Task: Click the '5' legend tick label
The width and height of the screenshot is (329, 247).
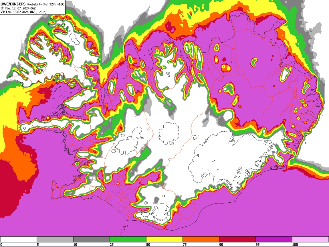Action: (38, 244)
